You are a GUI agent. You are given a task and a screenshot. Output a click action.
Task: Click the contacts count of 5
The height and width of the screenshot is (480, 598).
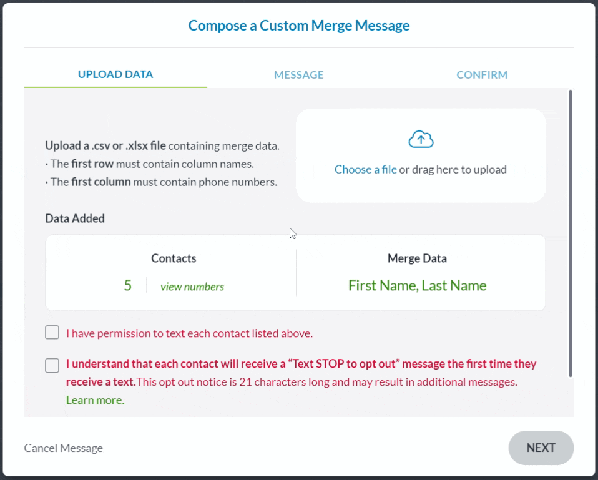click(128, 286)
